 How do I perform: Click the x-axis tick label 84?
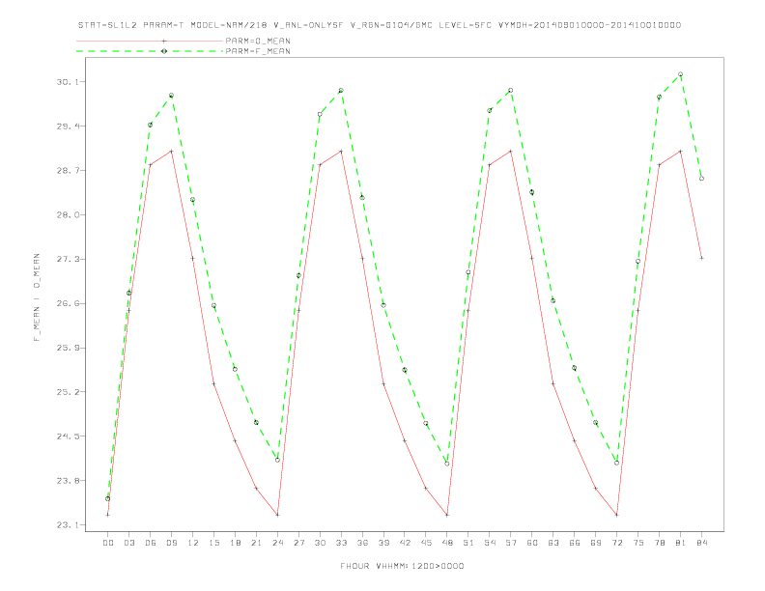702,543
